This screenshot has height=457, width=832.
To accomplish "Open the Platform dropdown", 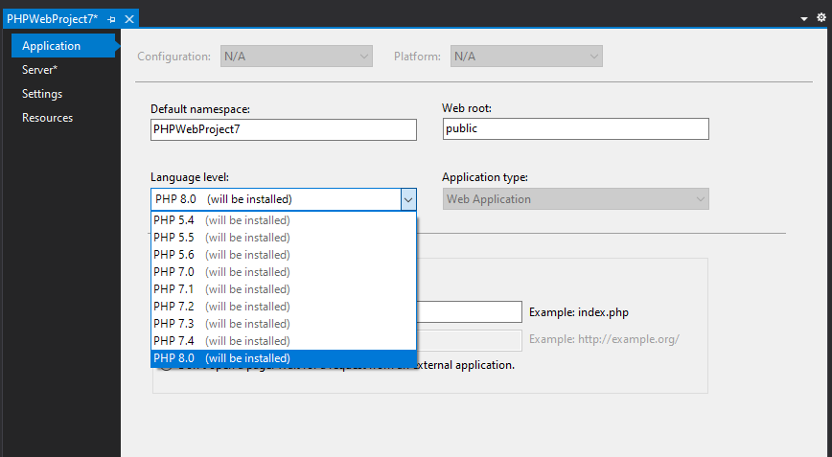I will coord(526,57).
